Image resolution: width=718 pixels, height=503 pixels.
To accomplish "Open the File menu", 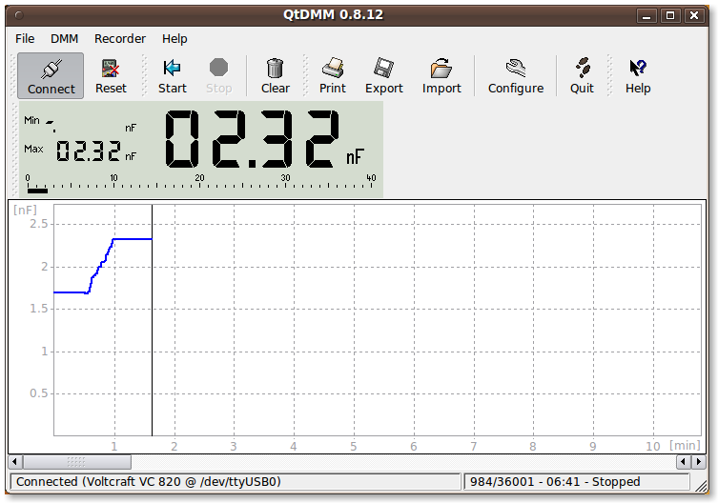I will [25, 39].
